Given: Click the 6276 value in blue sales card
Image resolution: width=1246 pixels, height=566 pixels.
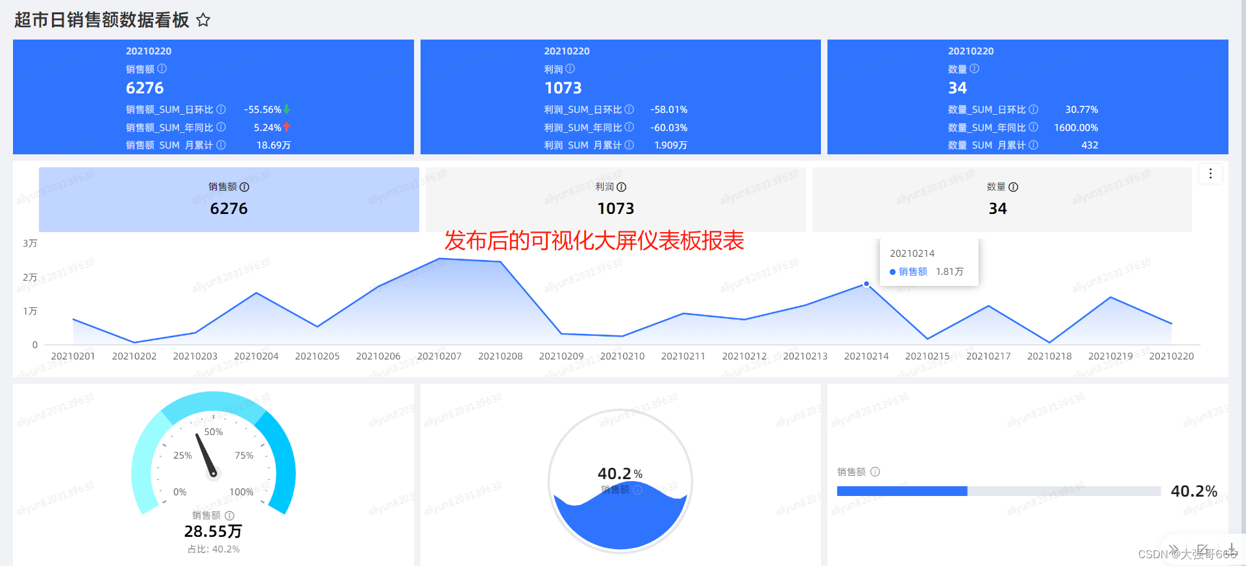Looking at the screenshot, I should (145, 88).
